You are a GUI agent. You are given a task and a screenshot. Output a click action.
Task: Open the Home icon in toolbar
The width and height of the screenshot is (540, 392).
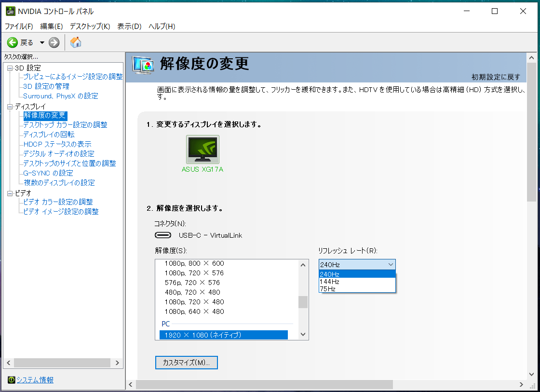click(76, 42)
